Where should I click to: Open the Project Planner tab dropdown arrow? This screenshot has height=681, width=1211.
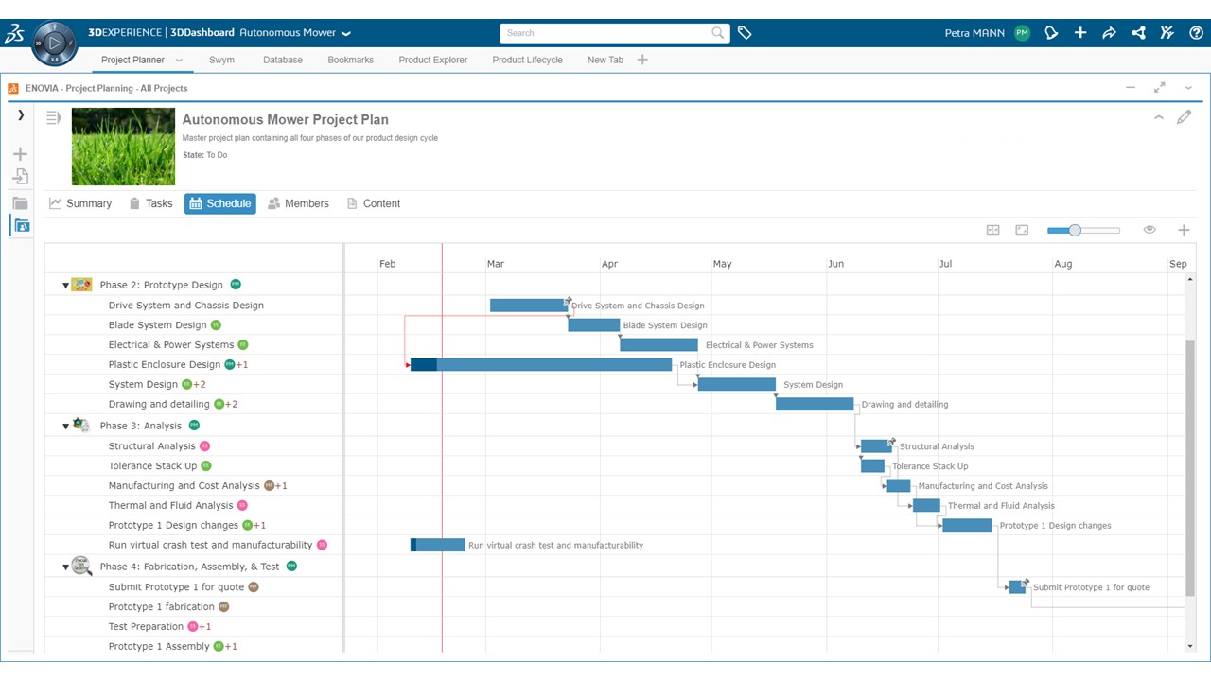pyautogui.click(x=179, y=61)
